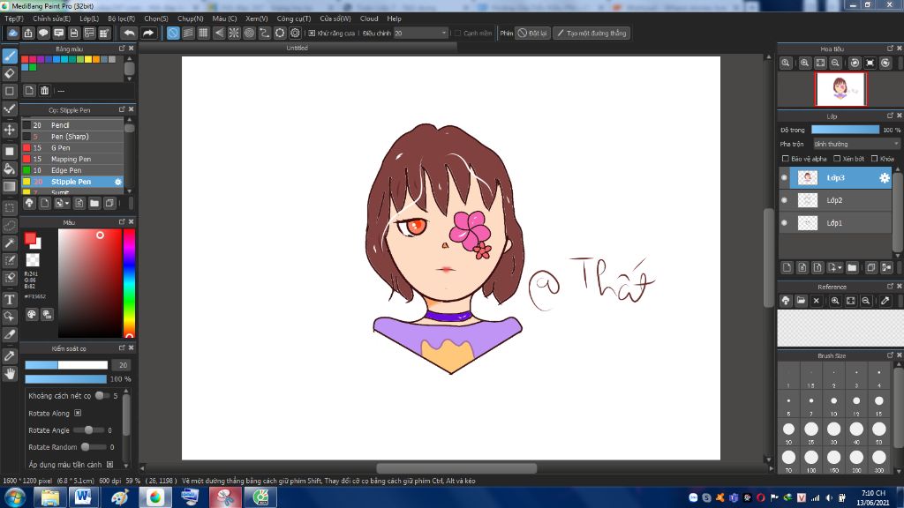Select the Text tool
904x508 pixels.
tap(10, 299)
